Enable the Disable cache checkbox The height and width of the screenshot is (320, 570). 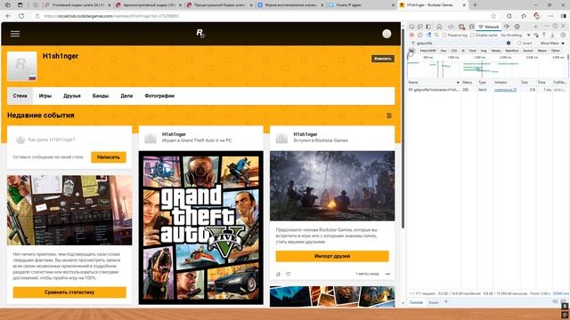(472, 36)
